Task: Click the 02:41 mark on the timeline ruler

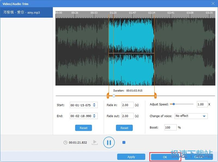Action: click(171, 13)
